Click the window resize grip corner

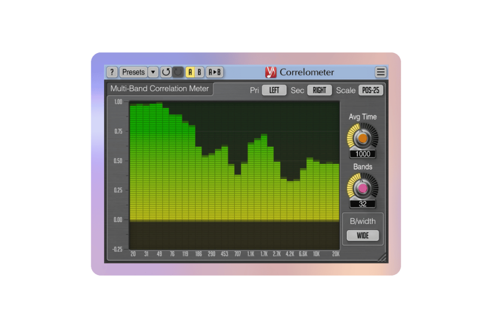click(x=382, y=257)
